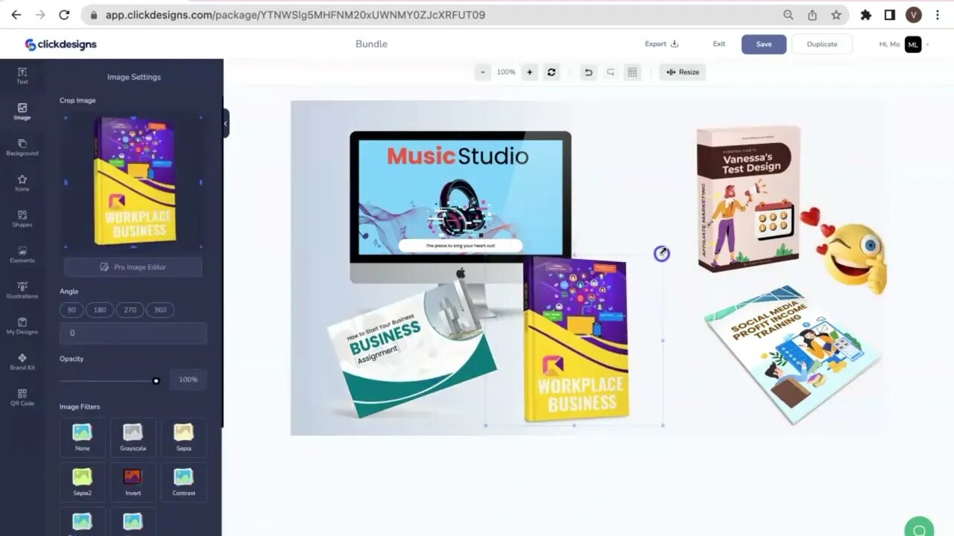Reset zoom with the refresh icon

click(x=552, y=72)
